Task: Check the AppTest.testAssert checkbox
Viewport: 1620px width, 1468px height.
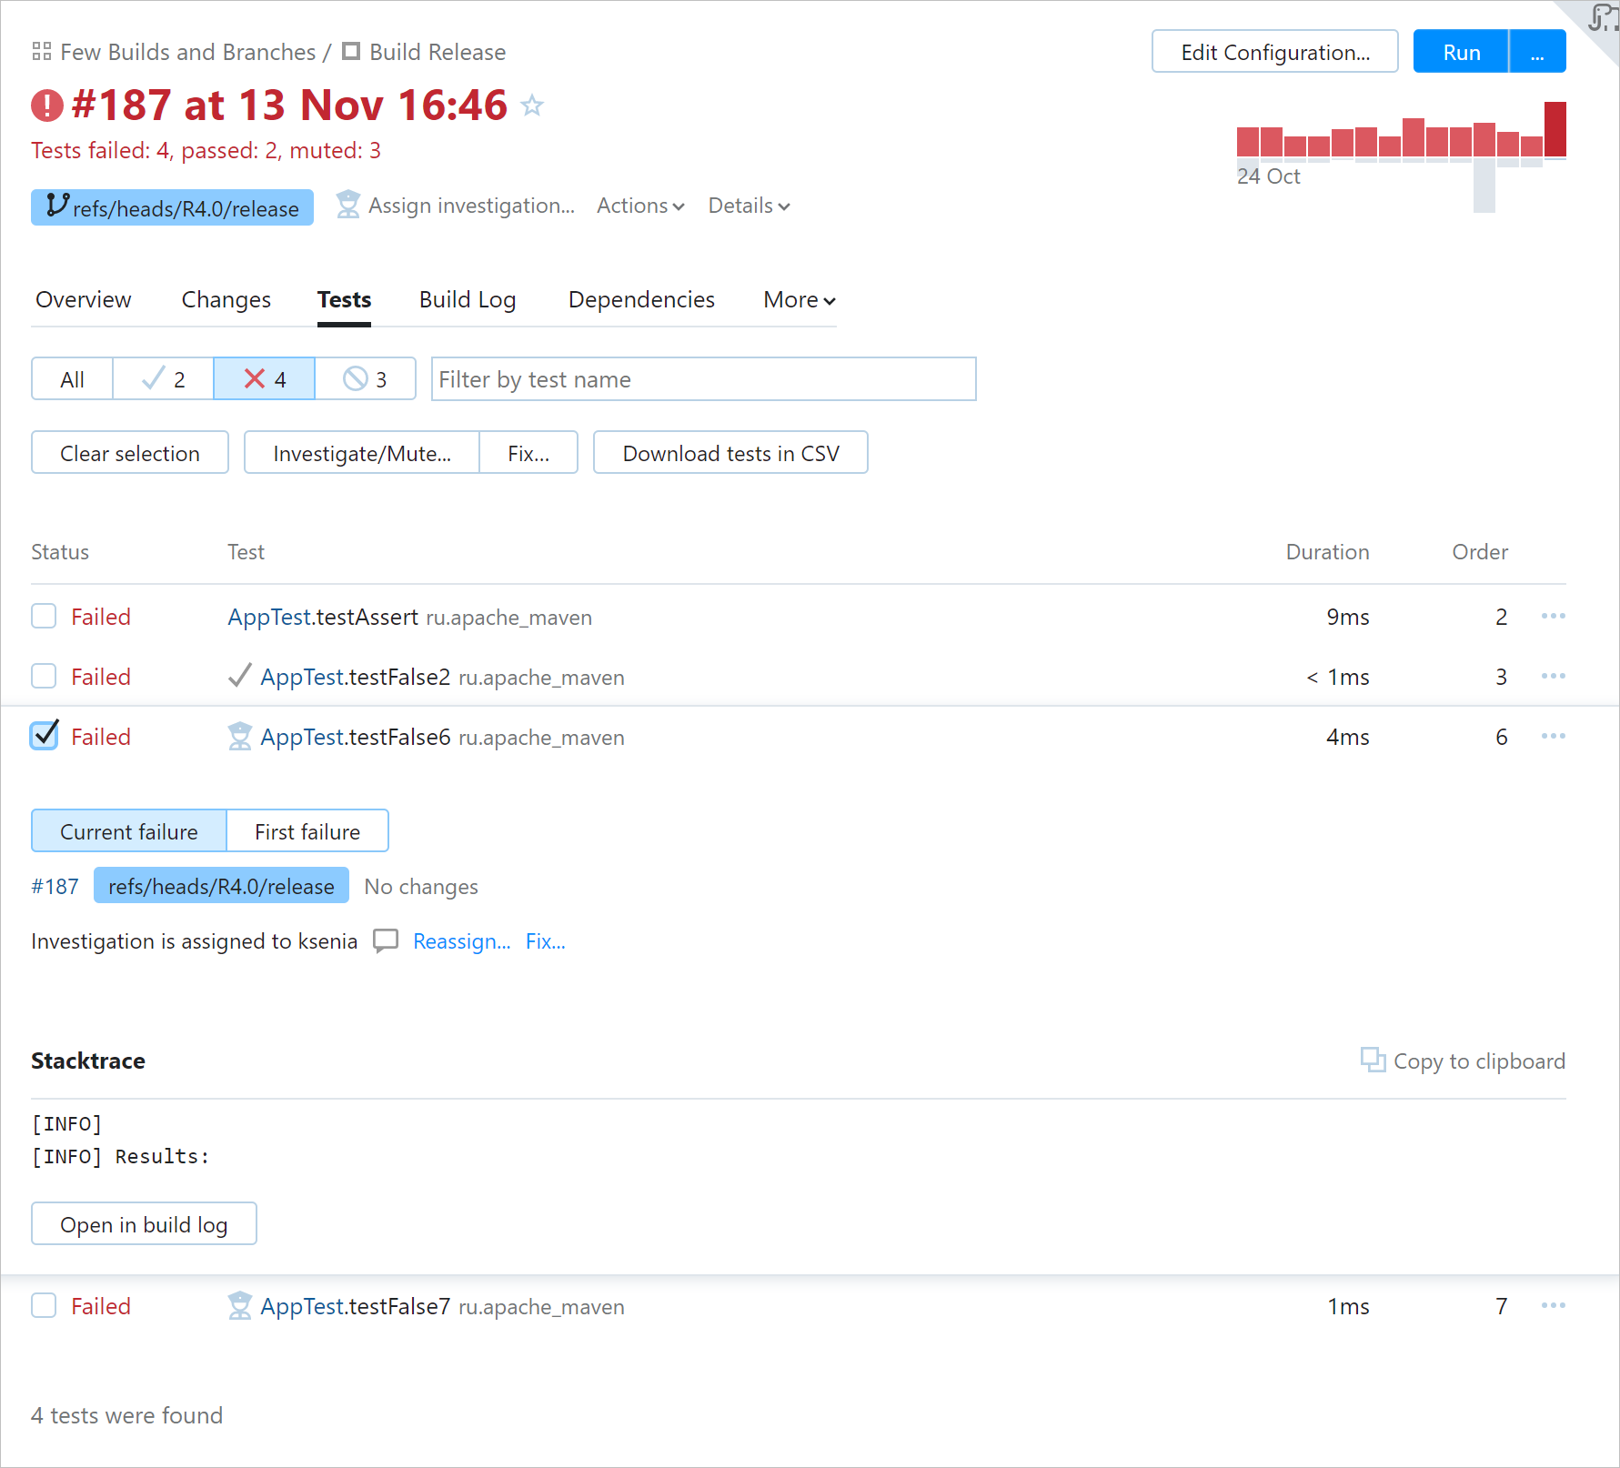Action: pos(43,616)
